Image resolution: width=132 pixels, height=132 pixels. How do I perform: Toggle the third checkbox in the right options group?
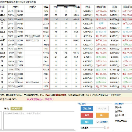[116, 115]
